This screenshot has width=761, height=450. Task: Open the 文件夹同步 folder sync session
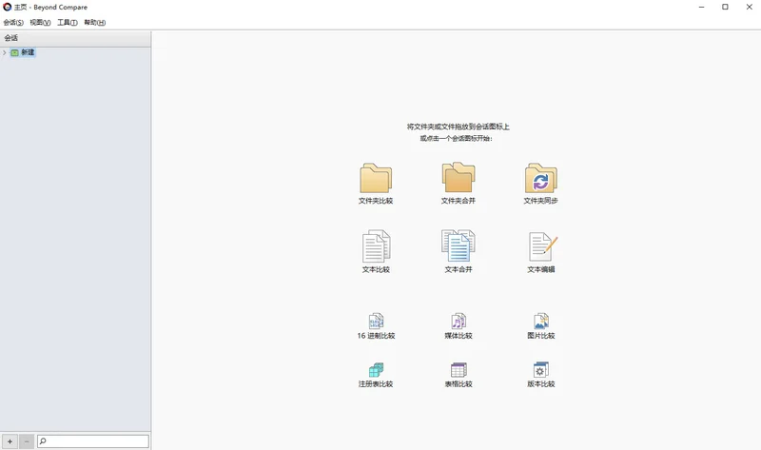540,183
